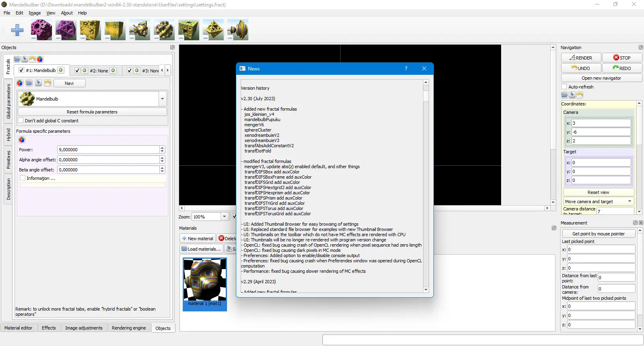The image size is (644, 346).
Task: Click Open new navigator button
Action: point(601,78)
